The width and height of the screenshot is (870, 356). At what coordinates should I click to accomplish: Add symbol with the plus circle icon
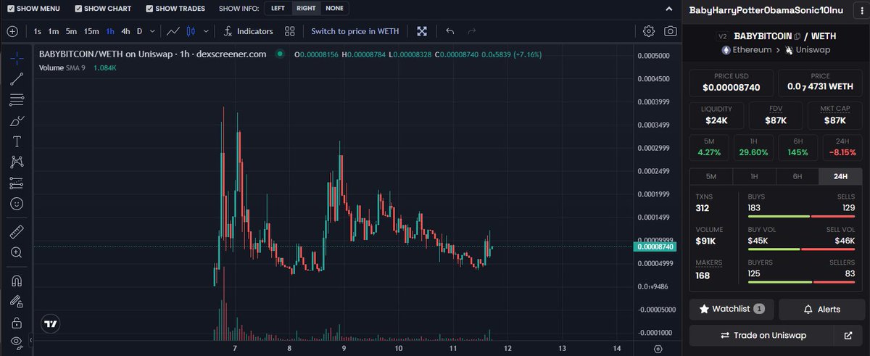click(x=12, y=31)
